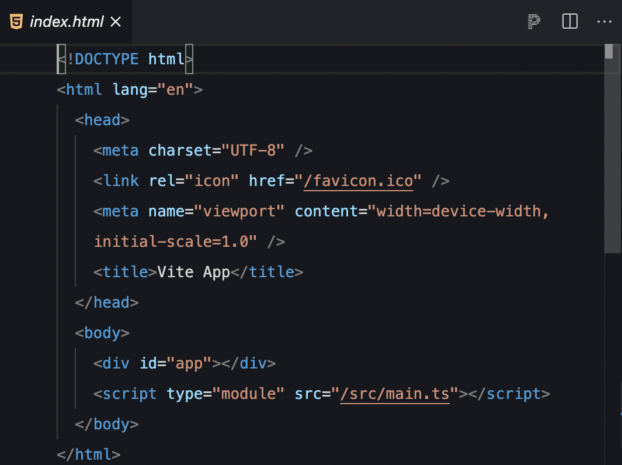The height and width of the screenshot is (465, 622).
Task: Click the closing body tag
Action: coord(108,424)
